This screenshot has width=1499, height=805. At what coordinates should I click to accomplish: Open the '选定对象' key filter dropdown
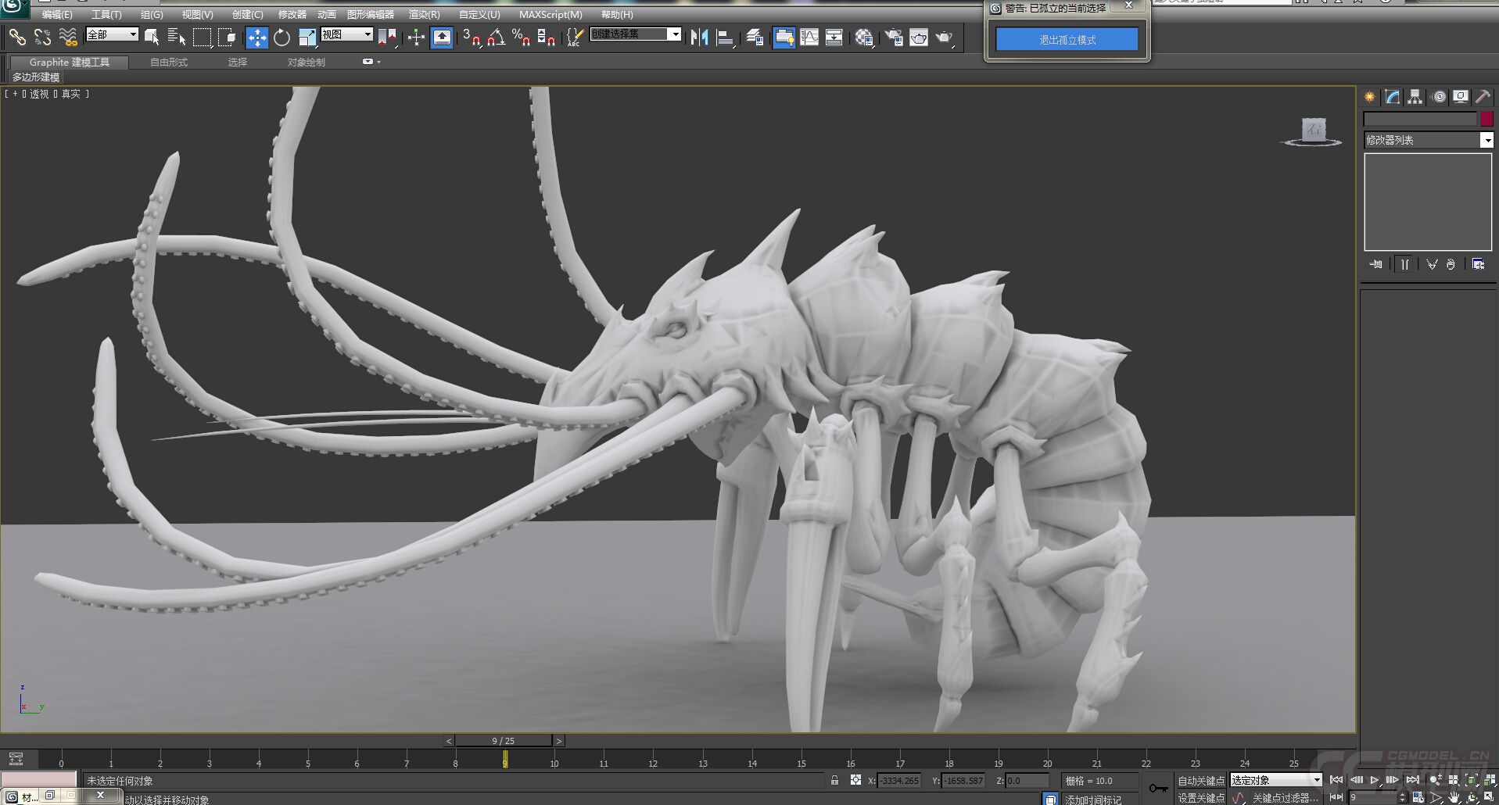(1276, 780)
